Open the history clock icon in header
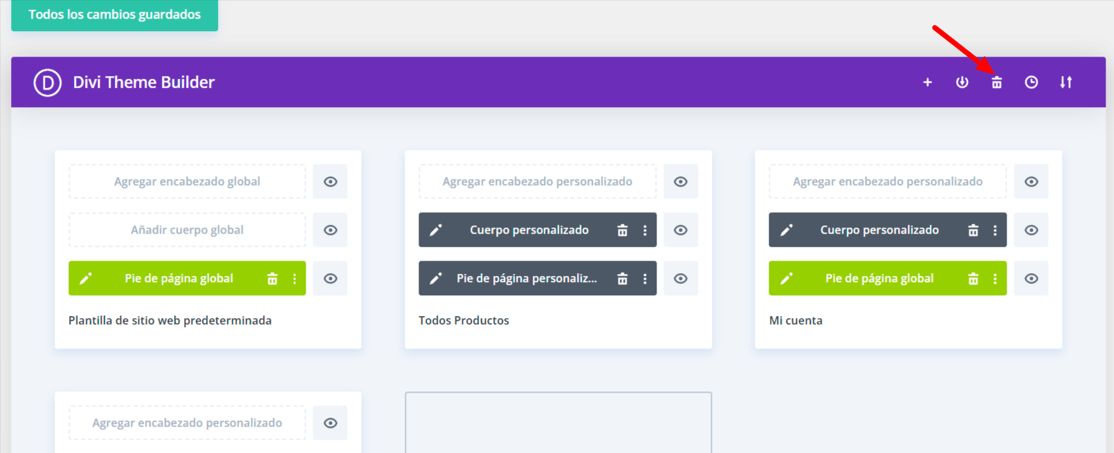 click(1031, 82)
